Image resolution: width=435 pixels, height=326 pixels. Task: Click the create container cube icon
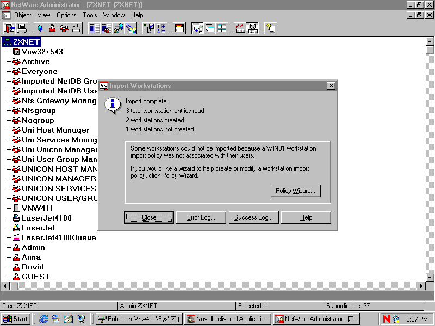40,28
